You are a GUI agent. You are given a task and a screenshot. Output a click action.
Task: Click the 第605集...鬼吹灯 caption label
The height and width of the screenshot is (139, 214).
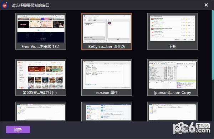point(40,93)
